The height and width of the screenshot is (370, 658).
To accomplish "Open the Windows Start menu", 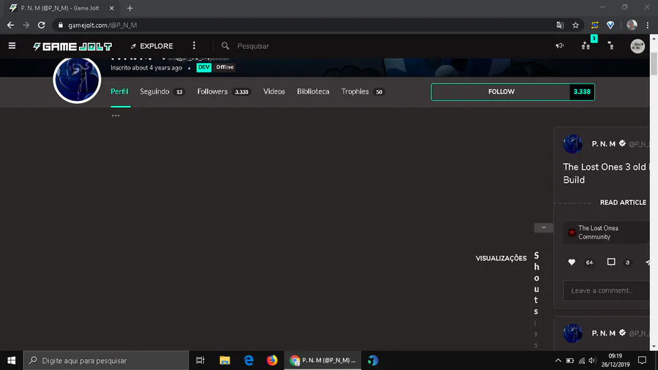I will (x=11, y=360).
